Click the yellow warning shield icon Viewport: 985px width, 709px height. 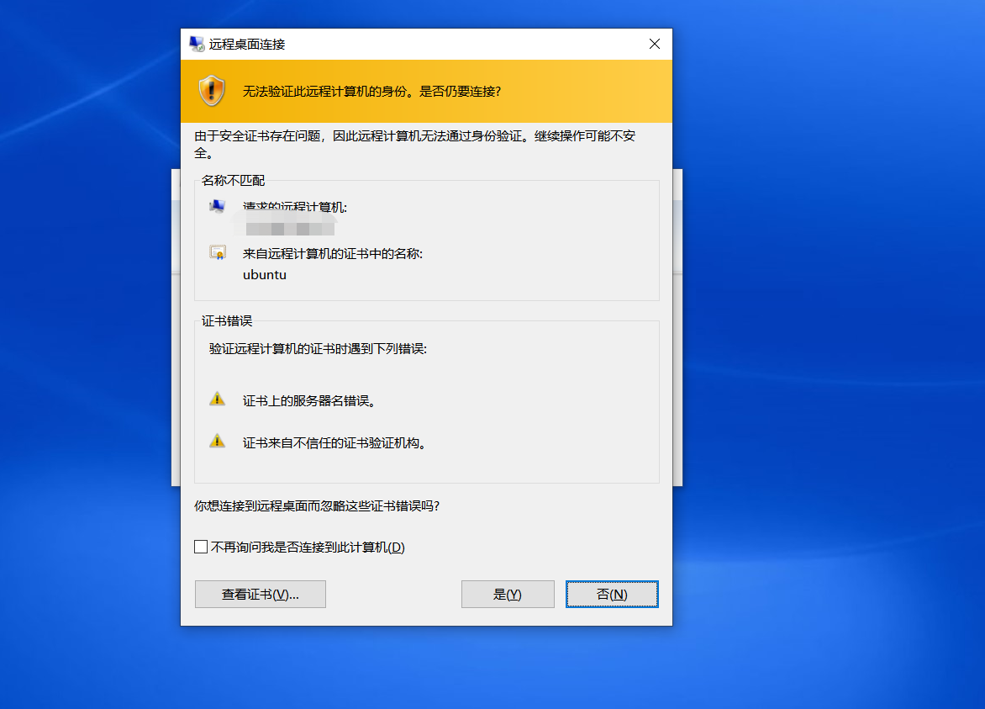pos(213,91)
